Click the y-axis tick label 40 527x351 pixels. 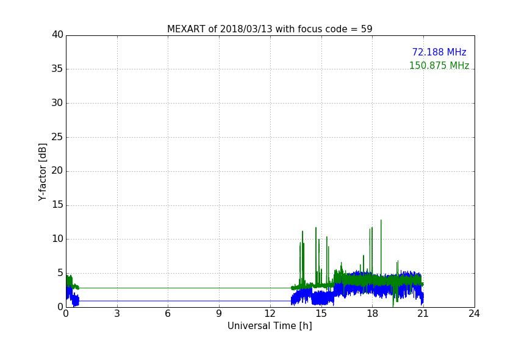(57, 35)
